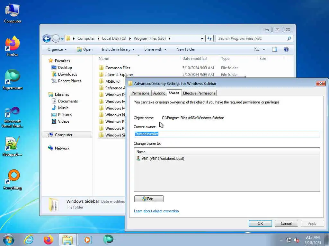Open the Notepad++ desktop shortcut
The width and height of the screenshot is (329, 246).
tap(13, 146)
